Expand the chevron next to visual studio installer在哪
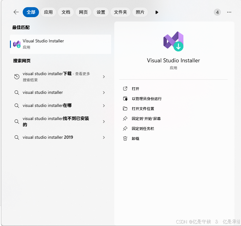The width and height of the screenshot is (241, 226). click(x=104, y=106)
